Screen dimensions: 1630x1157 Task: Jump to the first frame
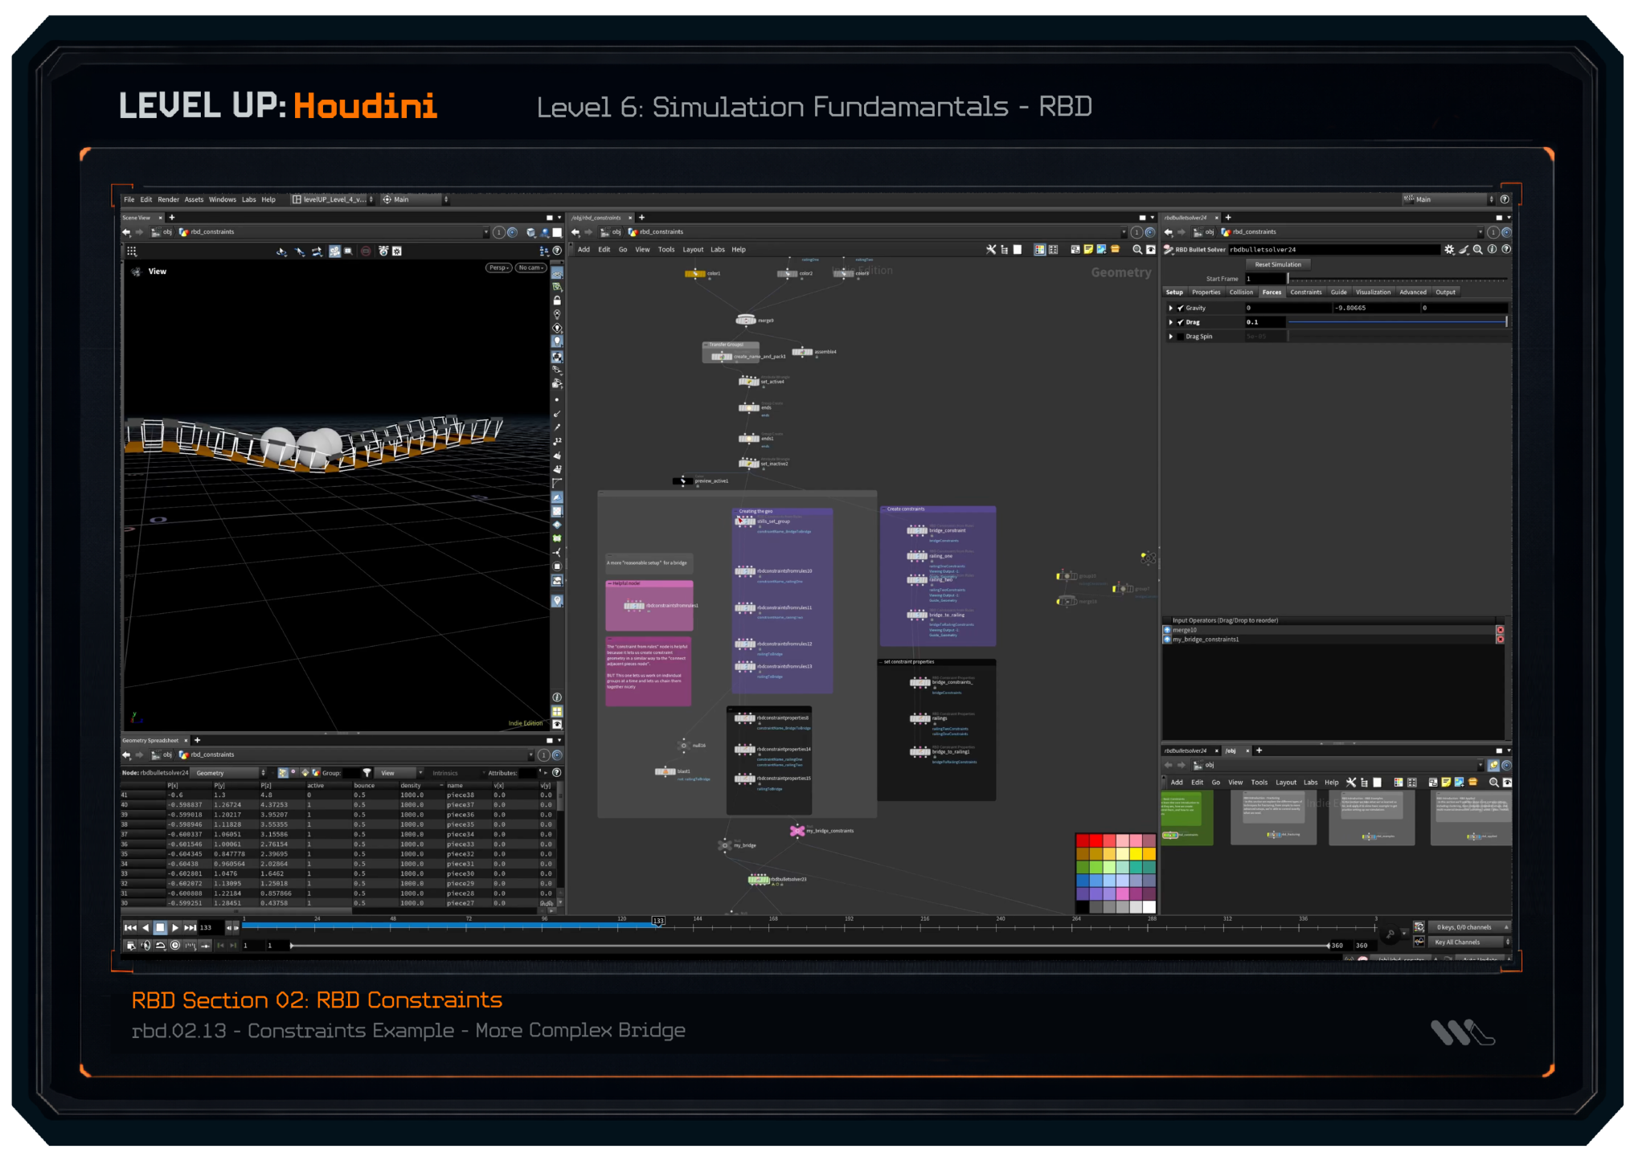[130, 927]
